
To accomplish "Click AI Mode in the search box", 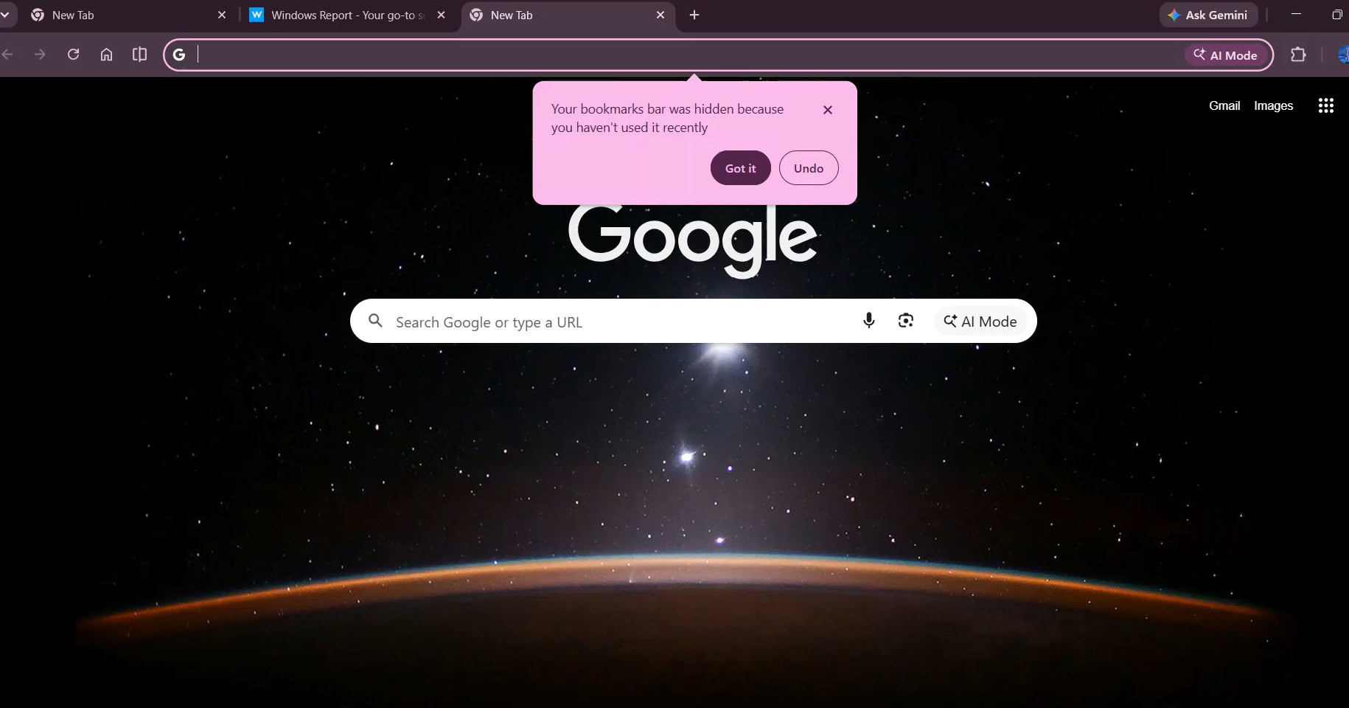I will pyautogui.click(x=980, y=322).
